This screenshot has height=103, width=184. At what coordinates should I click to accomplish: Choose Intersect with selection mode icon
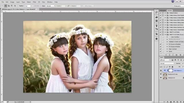point(15,6)
